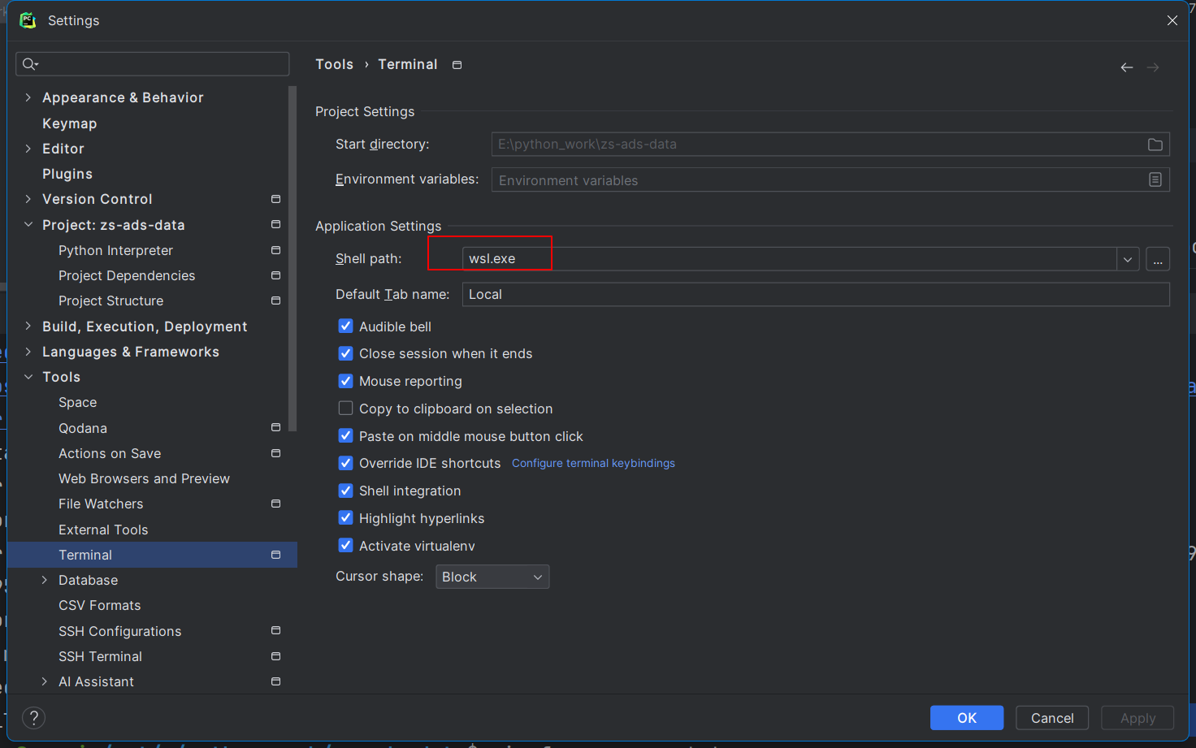
Task: Click the PyCharm logo in the title bar
Action: point(28,19)
